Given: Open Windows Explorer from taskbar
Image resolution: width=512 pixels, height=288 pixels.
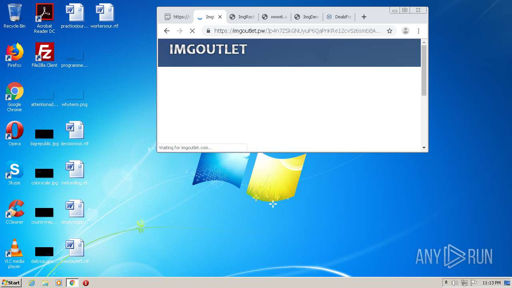Looking at the screenshot, I should click(x=45, y=283).
